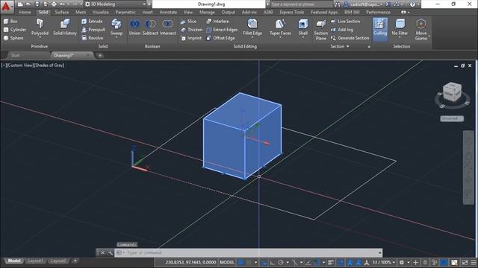Click Add Jog tool
Image resolution: width=478 pixels, height=268 pixels.
point(342,30)
